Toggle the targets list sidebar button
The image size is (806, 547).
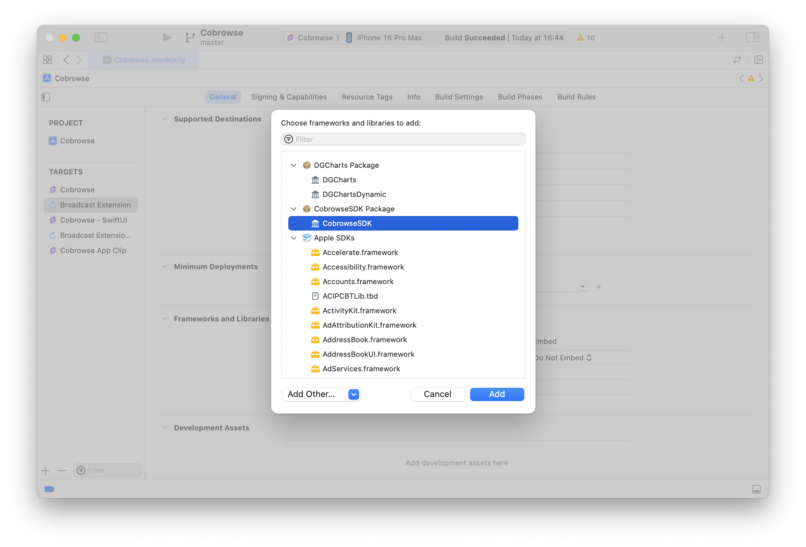click(x=46, y=97)
